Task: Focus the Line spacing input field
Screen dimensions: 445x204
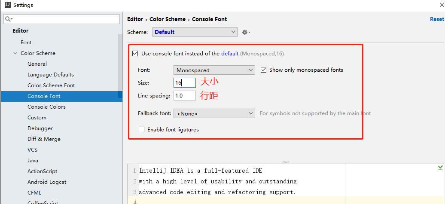Action: click(184, 96)
